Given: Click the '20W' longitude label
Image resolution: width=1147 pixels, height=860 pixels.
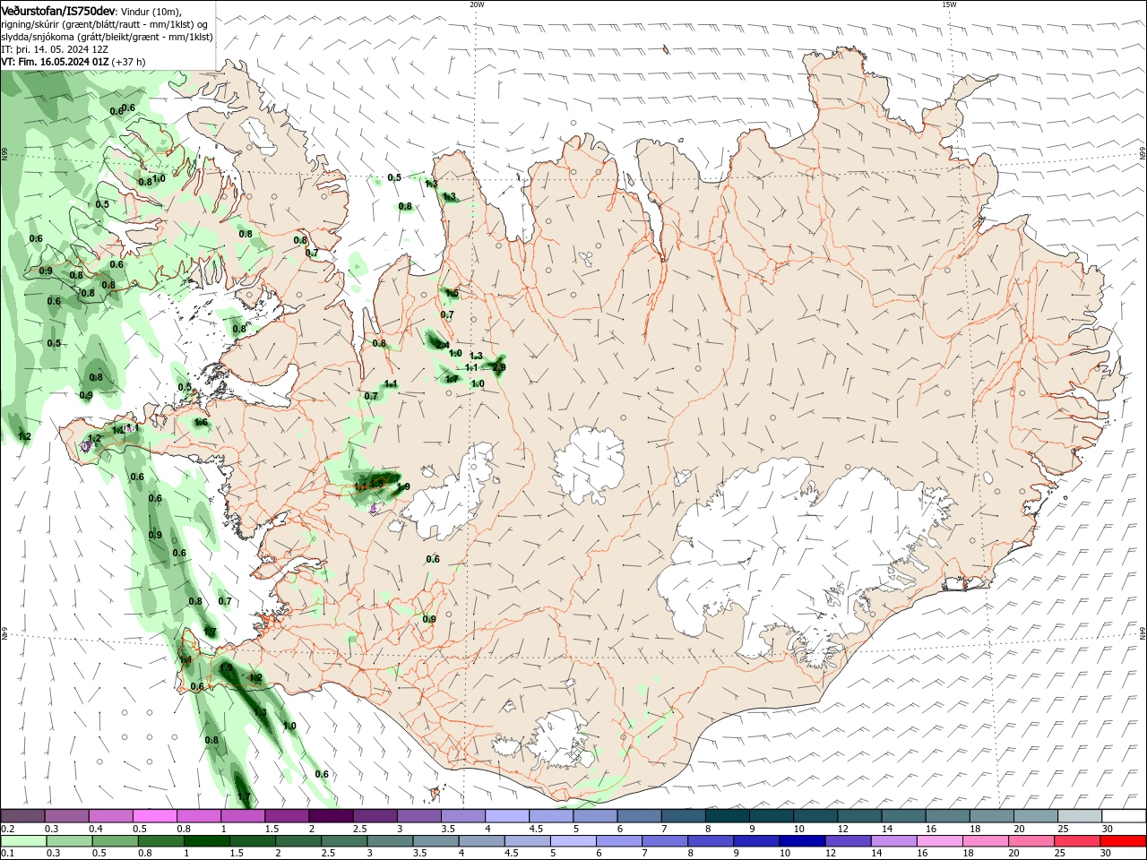Looking at the screenshot, I should coord(477,4).
